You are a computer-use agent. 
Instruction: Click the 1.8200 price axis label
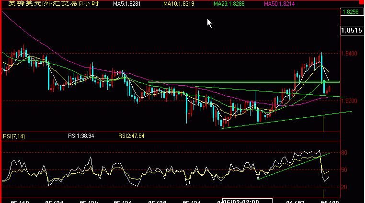click(x=349, y=101)
